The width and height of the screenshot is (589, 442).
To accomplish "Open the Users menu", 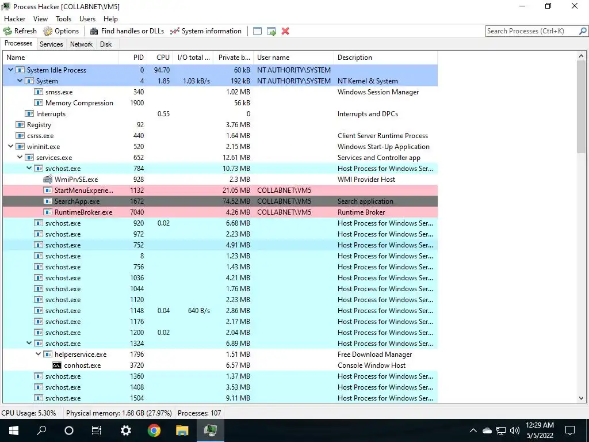I will point(87,19).
